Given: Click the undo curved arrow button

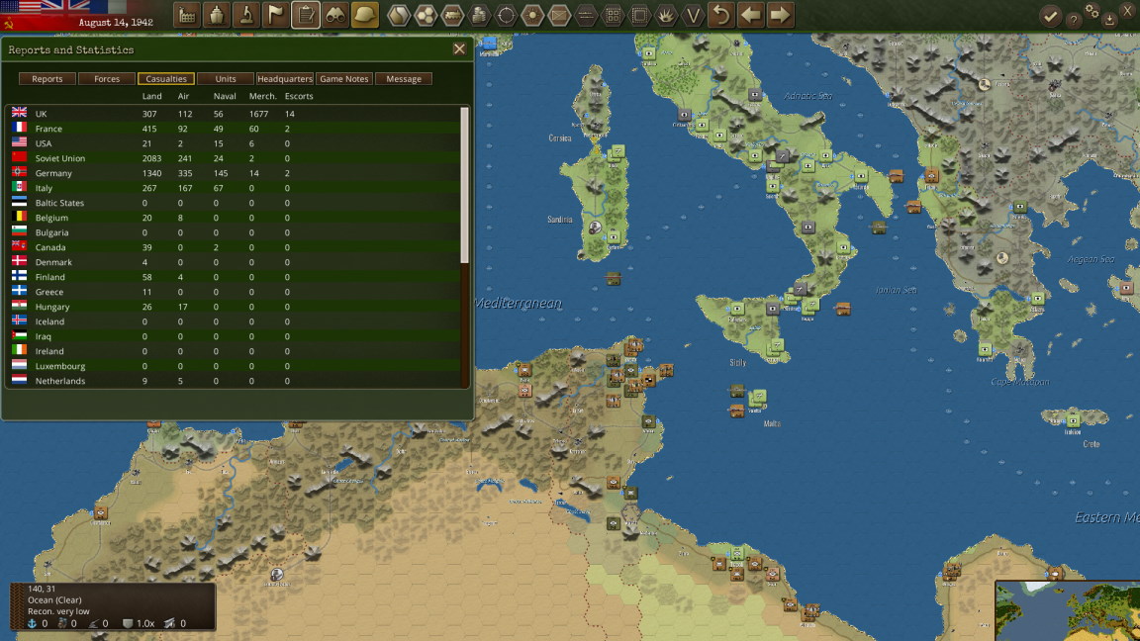Looking at the screenshot, I should (721, 15).
